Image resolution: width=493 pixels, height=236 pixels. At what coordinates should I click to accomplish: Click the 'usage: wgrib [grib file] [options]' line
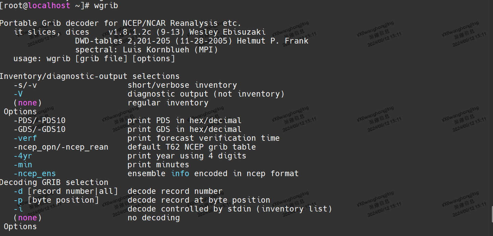[94, 59]
